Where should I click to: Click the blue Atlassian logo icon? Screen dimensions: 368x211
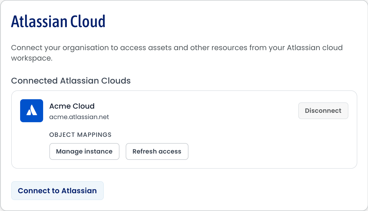click(32, 111)
